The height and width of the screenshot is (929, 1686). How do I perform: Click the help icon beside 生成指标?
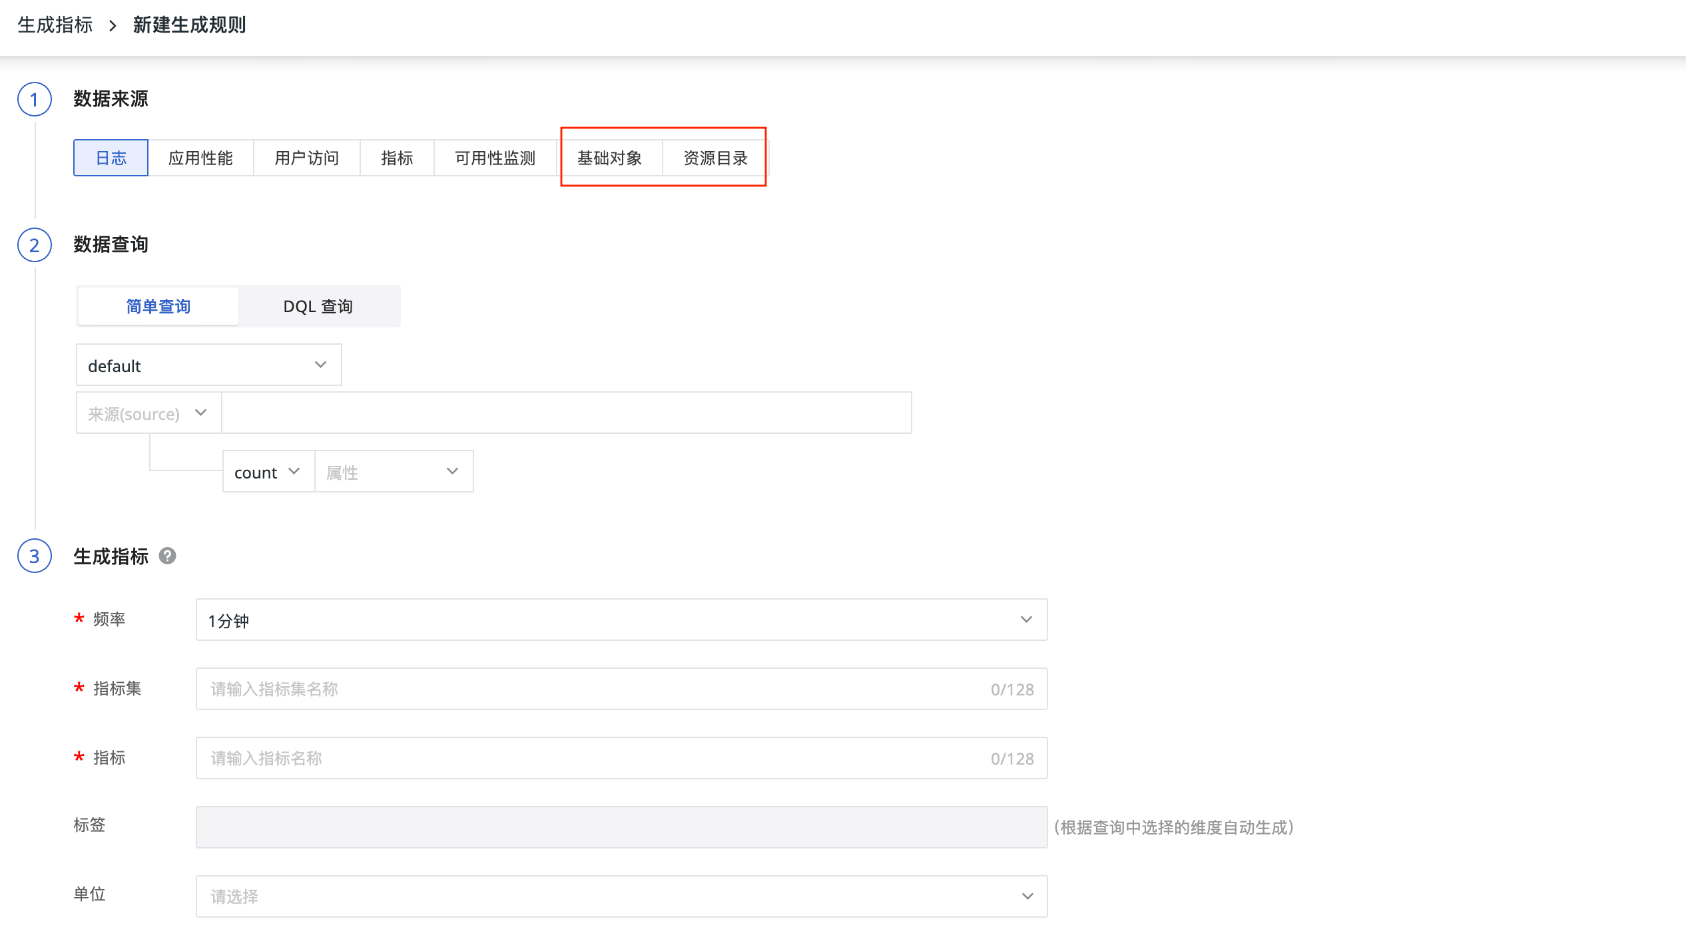point(167,556)
